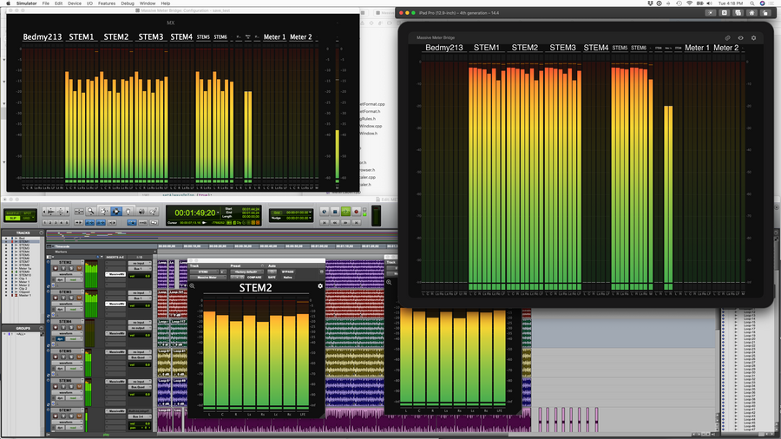This screenshot has height=439, width=781.
Task: Open the Features menu
Action: pos(107,3)
